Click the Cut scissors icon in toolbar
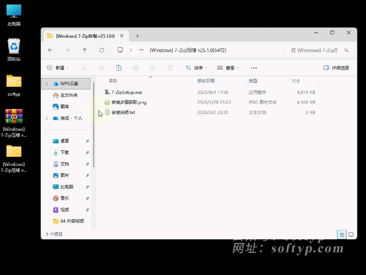 [x=84, y=68]
